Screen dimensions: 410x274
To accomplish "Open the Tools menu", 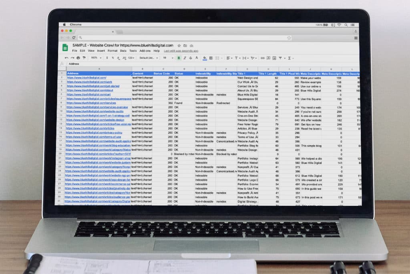I will click(133, 51).
